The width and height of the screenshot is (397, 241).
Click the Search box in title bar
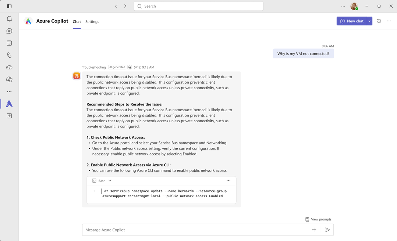click(x=199, y=6)
